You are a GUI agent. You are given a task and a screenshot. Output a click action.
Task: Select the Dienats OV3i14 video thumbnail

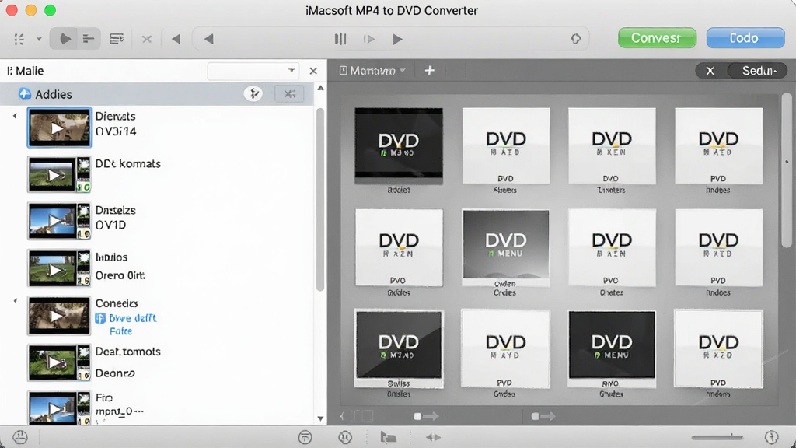[x=59, y=128]
